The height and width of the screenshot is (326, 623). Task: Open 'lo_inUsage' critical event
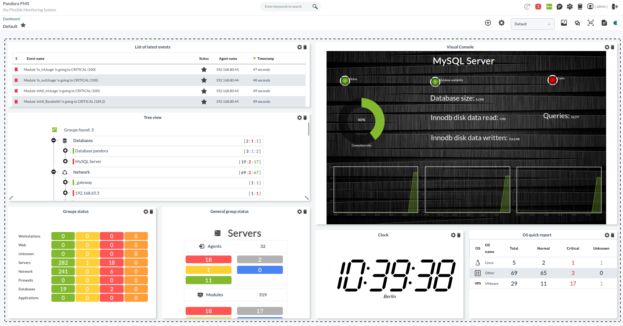[59, 69]
